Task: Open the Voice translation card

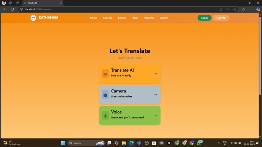Action: [x=130, y=116]
